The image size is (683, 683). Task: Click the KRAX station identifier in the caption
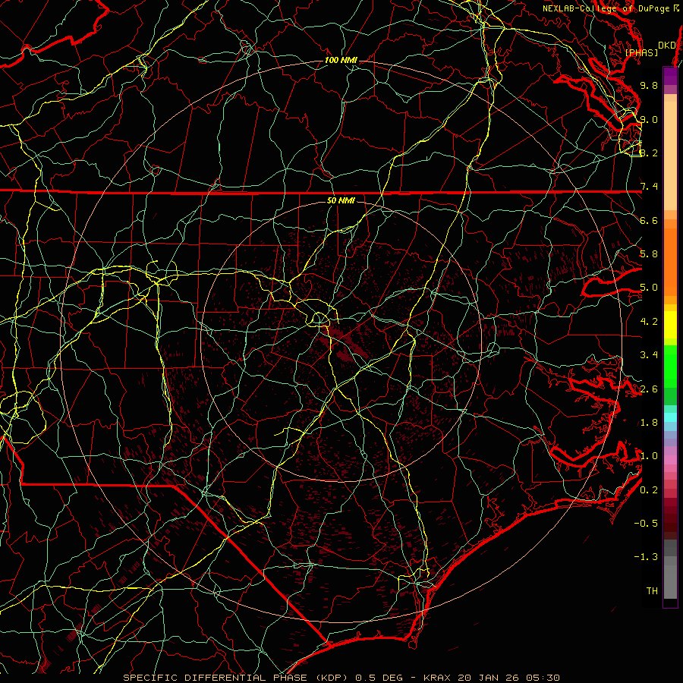click(x=438, y=678)
